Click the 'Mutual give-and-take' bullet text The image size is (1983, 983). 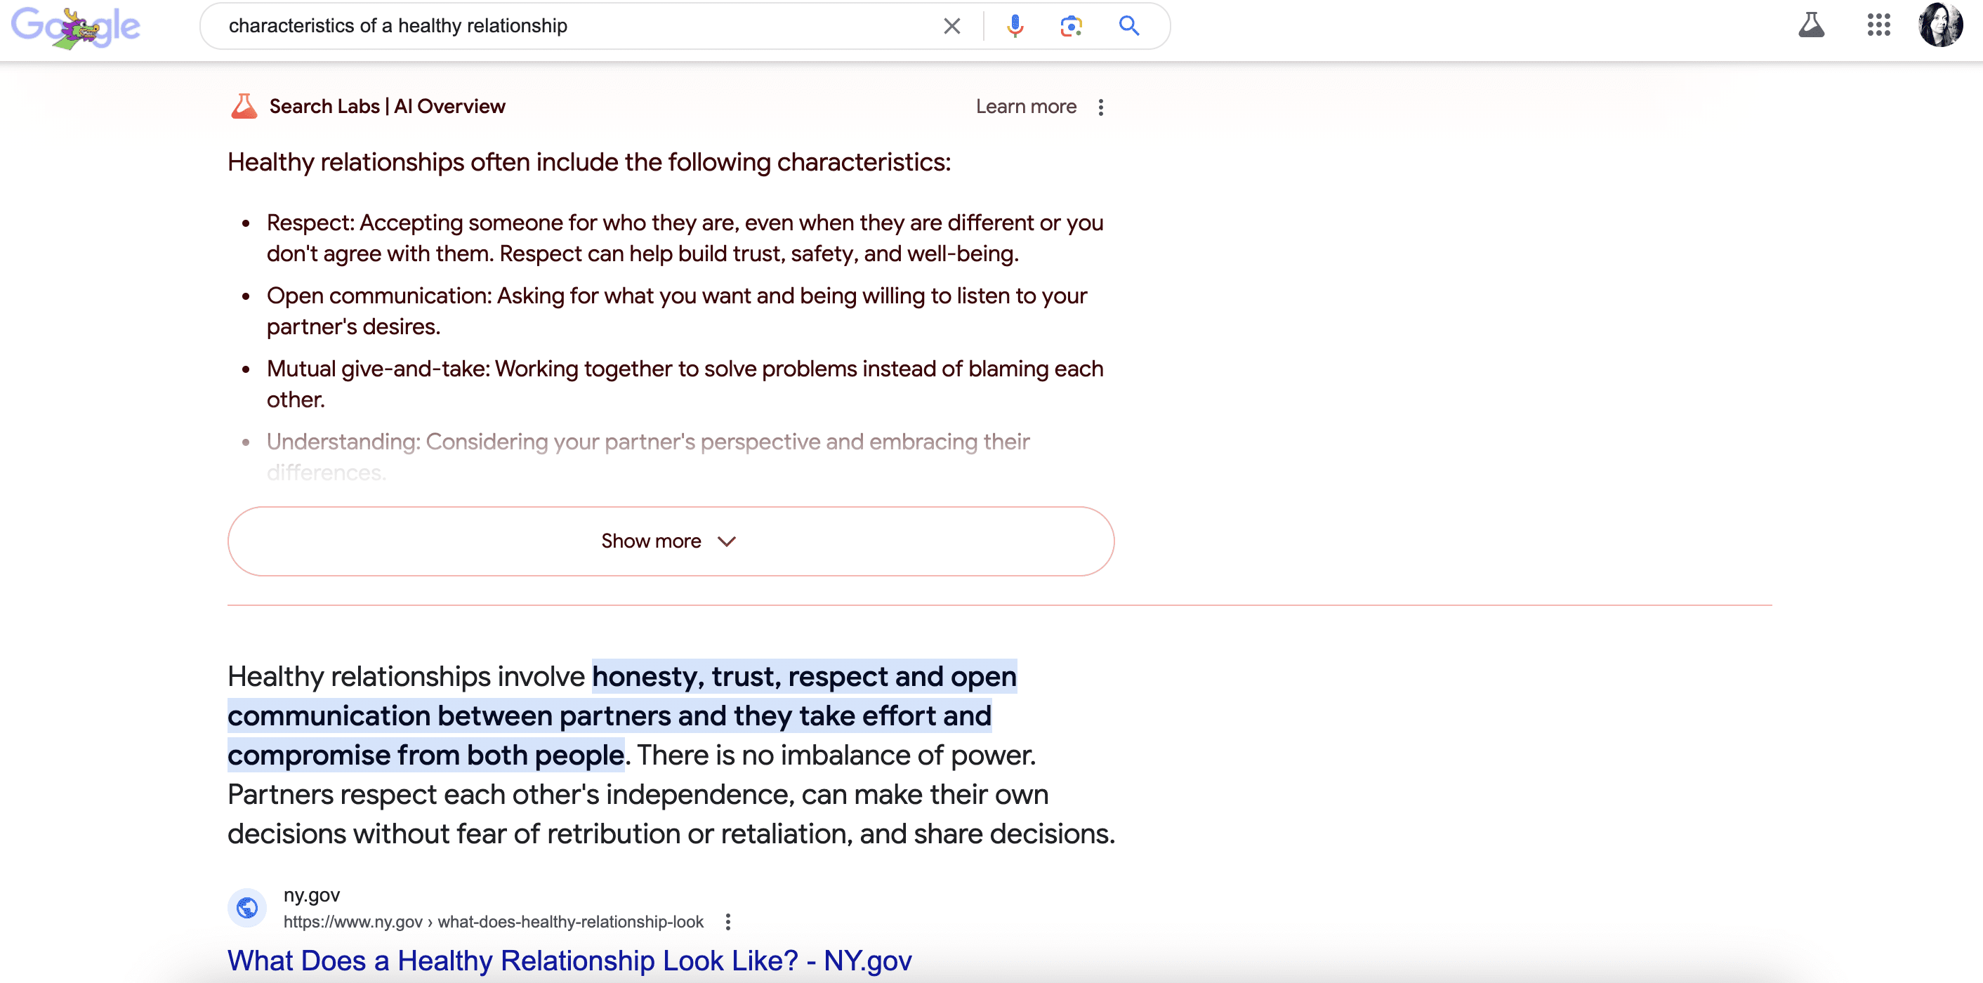(x=685, y=384)
